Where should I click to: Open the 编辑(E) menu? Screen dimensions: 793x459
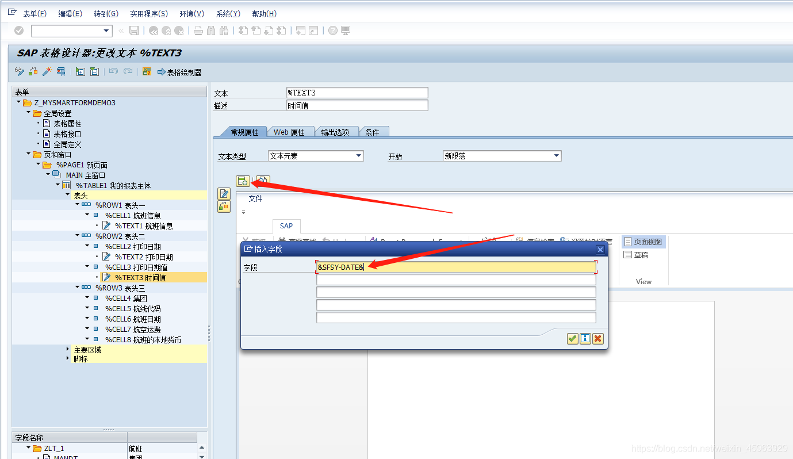pos(70,14)
